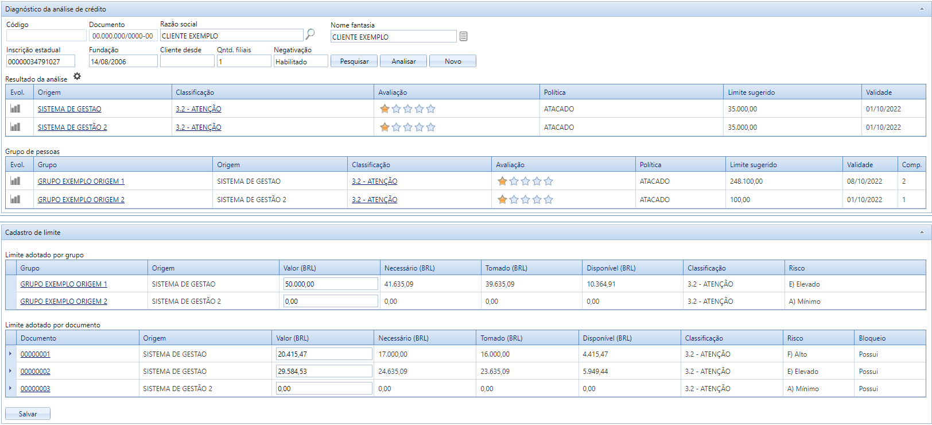The height and width of the screenshot is (425, 932).
Task: Expand row for document 00000003
Action: (10, 388)
